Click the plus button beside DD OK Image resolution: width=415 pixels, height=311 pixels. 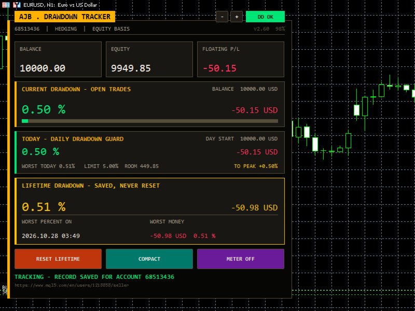237,17
